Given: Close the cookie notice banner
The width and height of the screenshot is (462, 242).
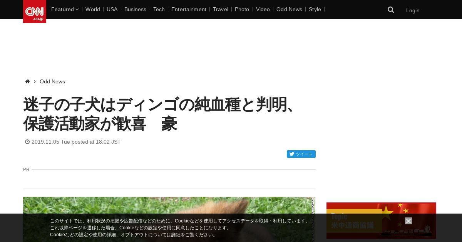Looking at the screenshot, I should pyautogui.click(x=408, y=221).
